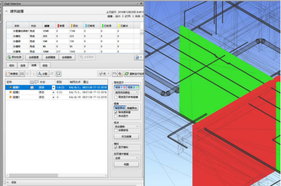Click the camera icon in 碰撞1 row

coord(32,87)
